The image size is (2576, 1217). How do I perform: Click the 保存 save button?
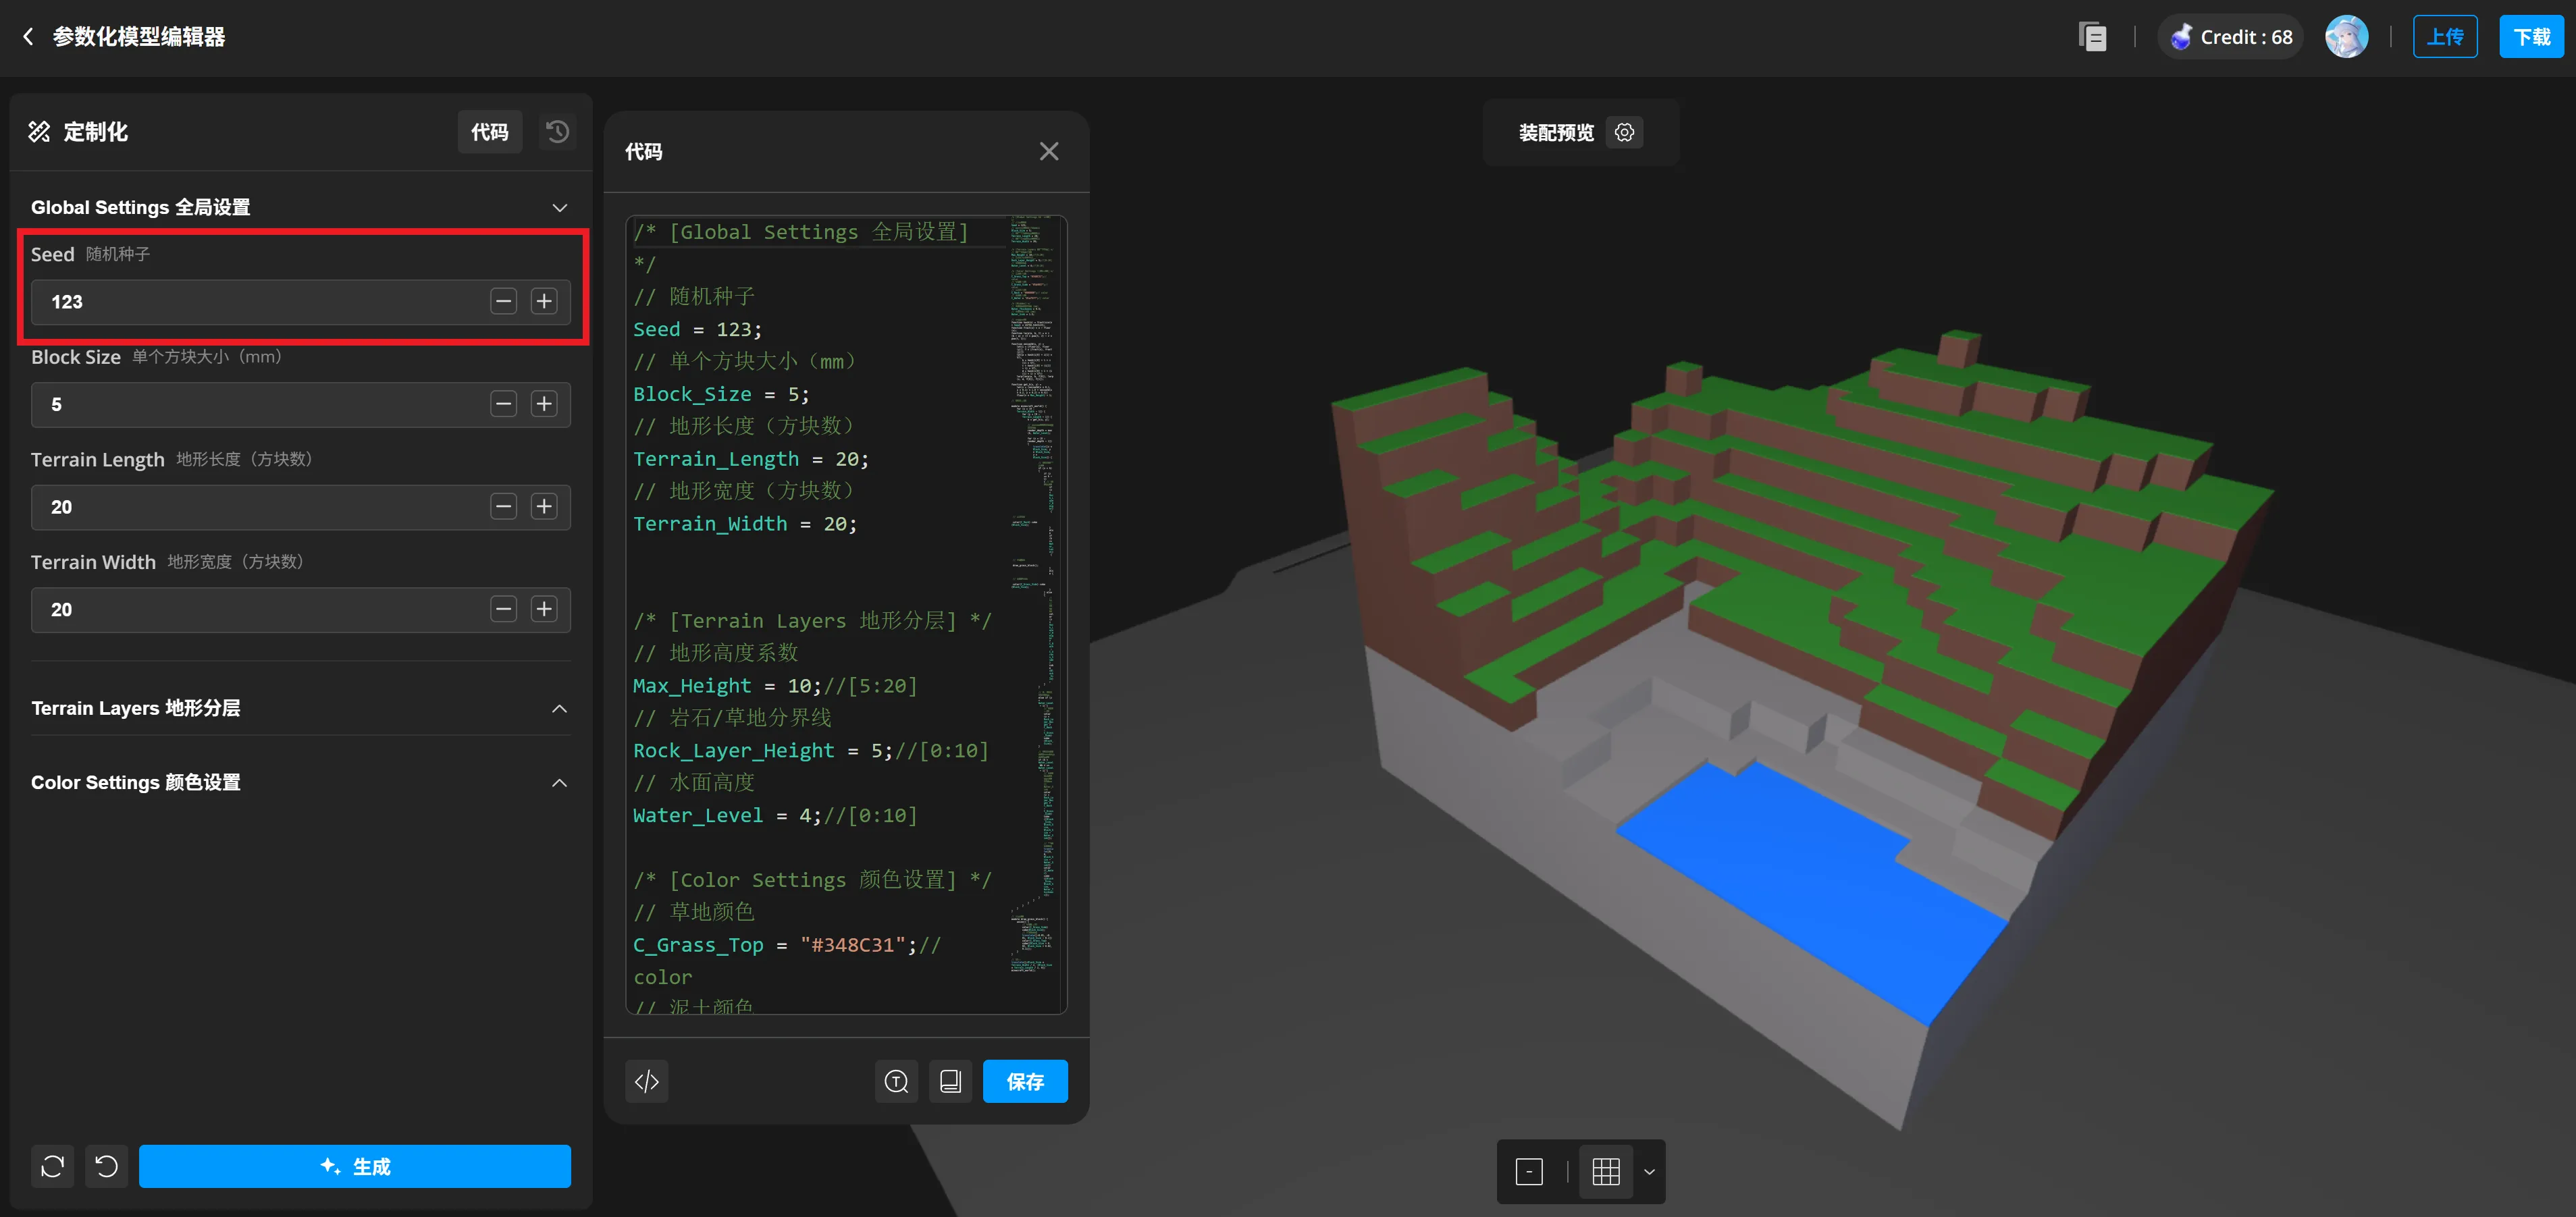point(1025,1081)
